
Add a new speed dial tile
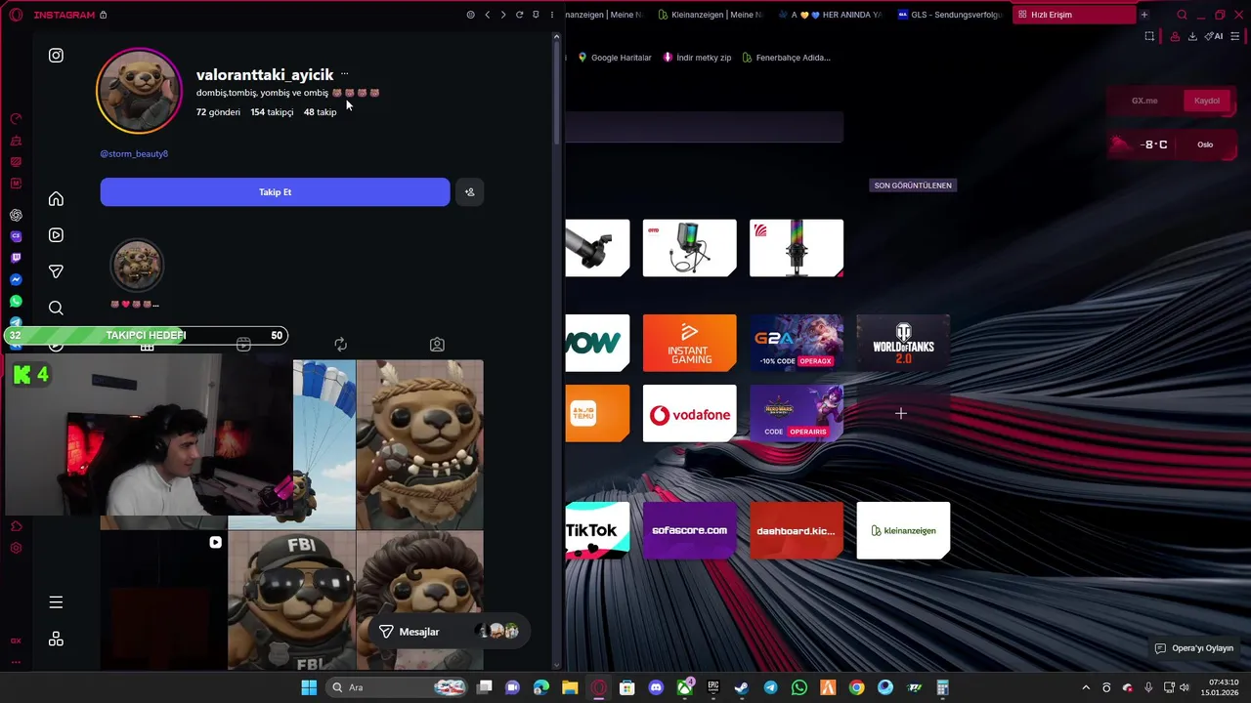pos(901,414)
